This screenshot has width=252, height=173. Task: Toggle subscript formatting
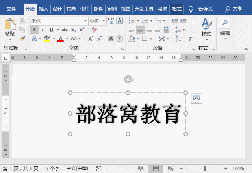pyautogui.click(x=74, y=30)
